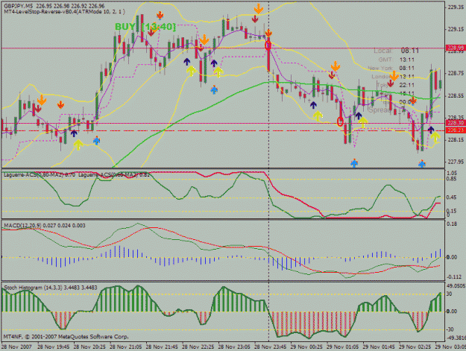Image resolution: width=466 pixels, height=351 pixels.
Task: Click large orange down arrow at chart top
Action: [x=259, y=9]
